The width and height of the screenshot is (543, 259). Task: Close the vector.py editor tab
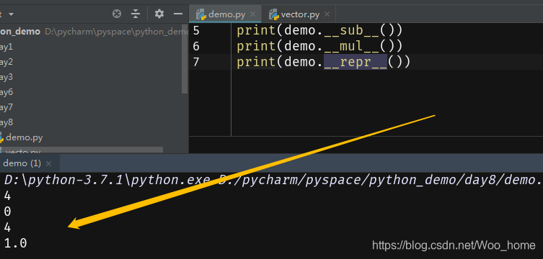(327, 14)
